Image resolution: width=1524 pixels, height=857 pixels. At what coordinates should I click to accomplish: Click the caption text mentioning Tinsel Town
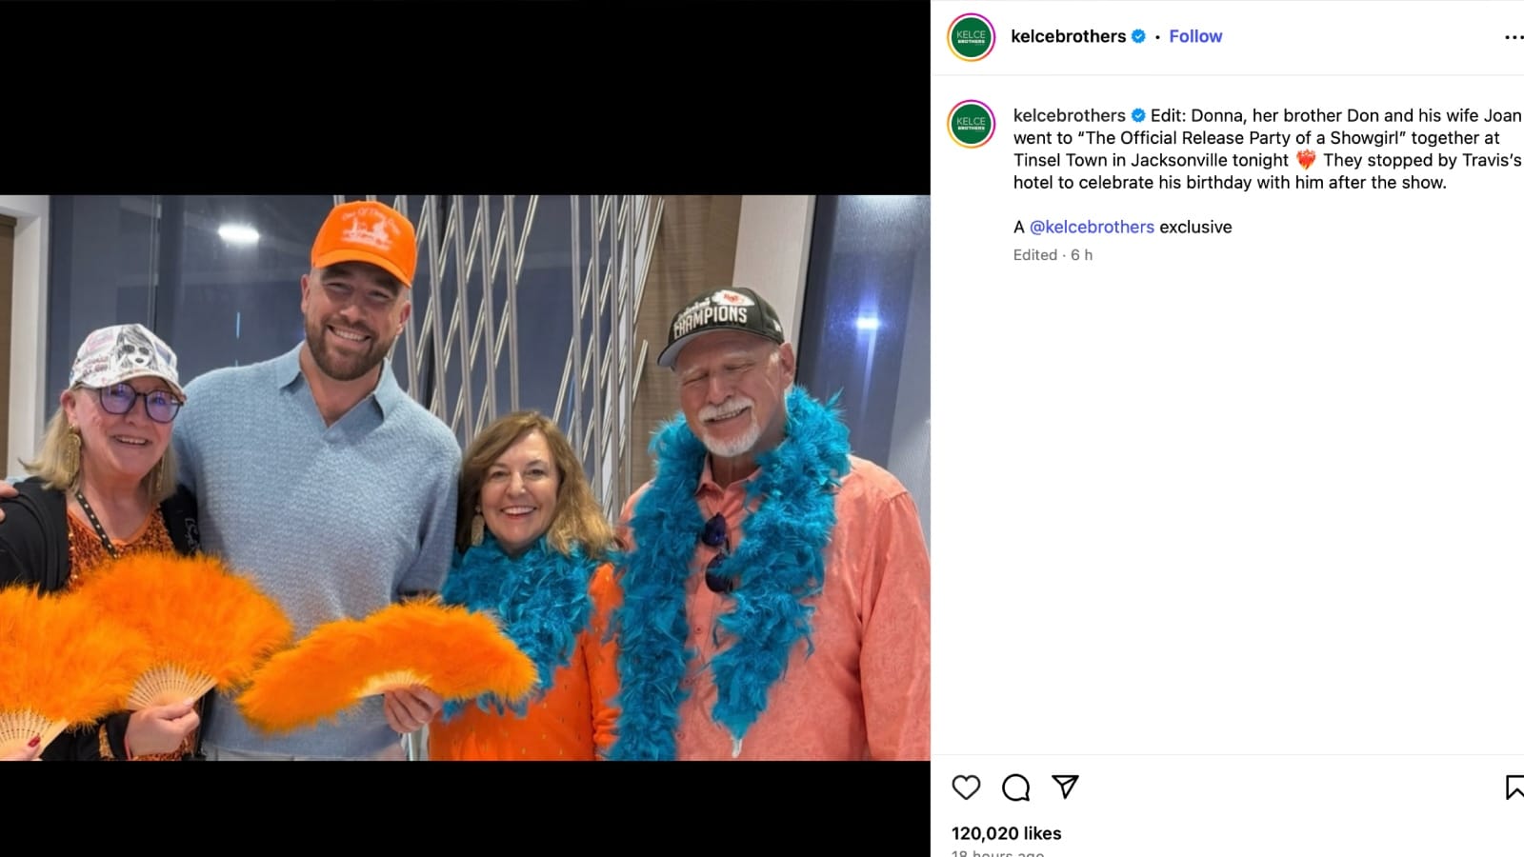1151,160
